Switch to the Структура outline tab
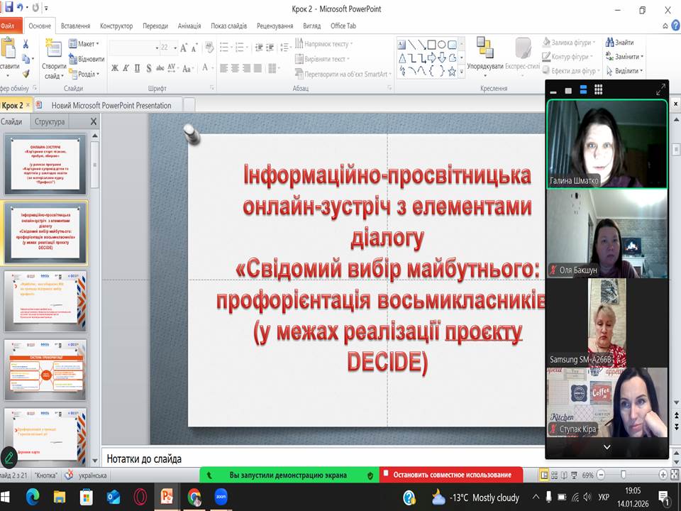 [50, 121]
